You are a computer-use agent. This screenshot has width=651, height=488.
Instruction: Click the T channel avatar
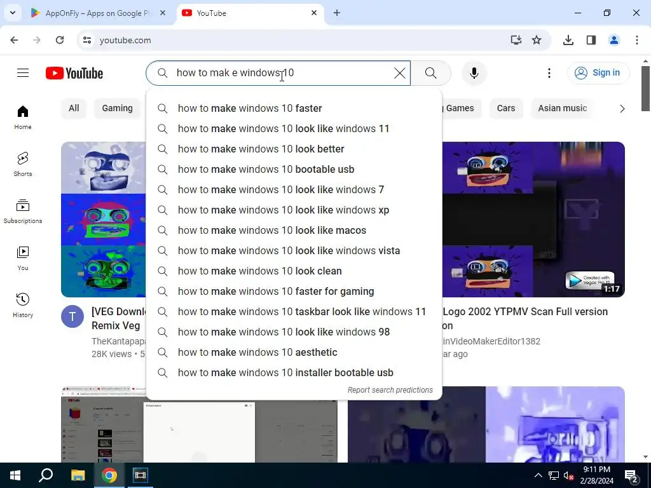(x=72, y=316)
